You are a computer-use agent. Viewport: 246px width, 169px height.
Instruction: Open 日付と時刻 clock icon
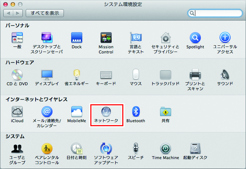tap(77, 149)
